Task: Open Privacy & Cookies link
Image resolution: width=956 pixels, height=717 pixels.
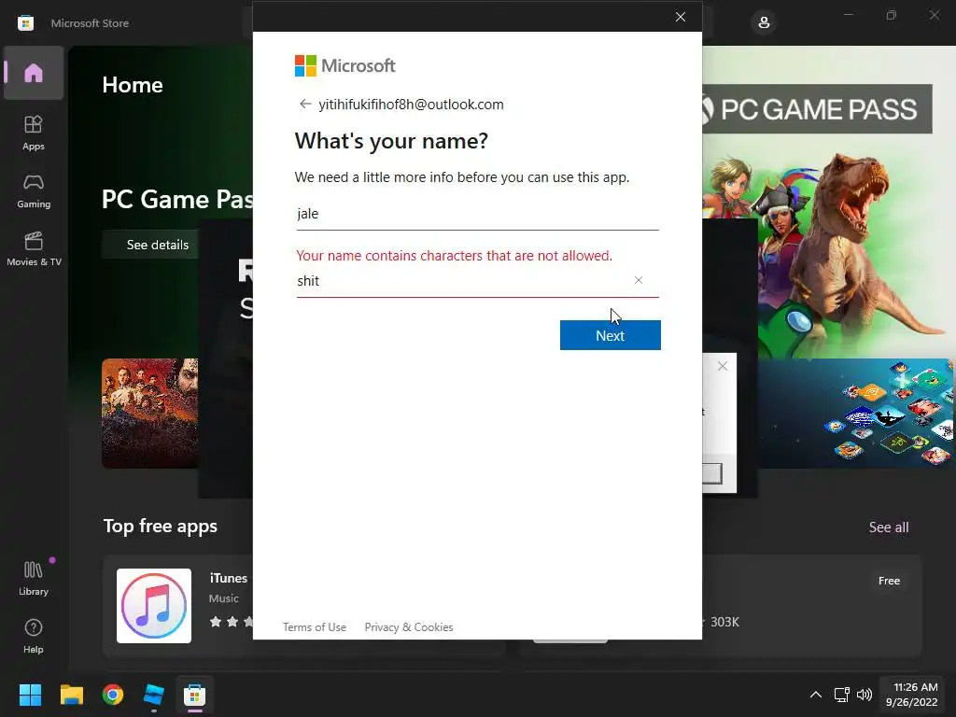Action: coord(409,626)
